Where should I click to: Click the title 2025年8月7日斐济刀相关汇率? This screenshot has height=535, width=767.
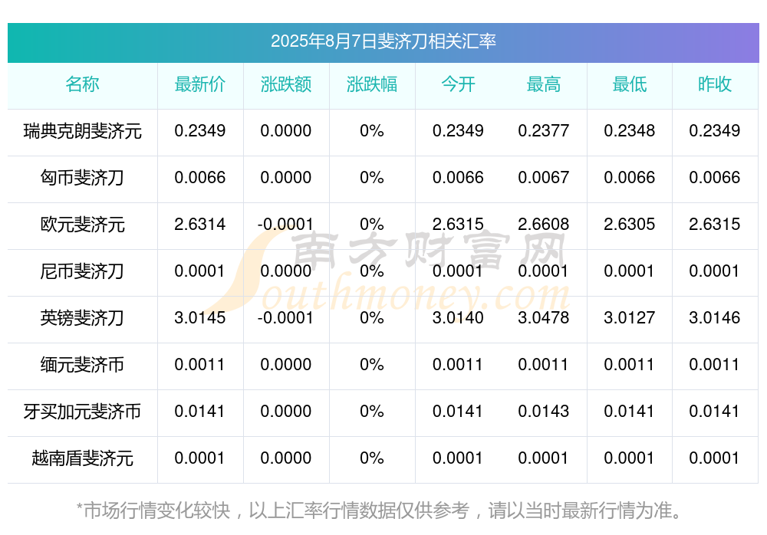point(383,41)
